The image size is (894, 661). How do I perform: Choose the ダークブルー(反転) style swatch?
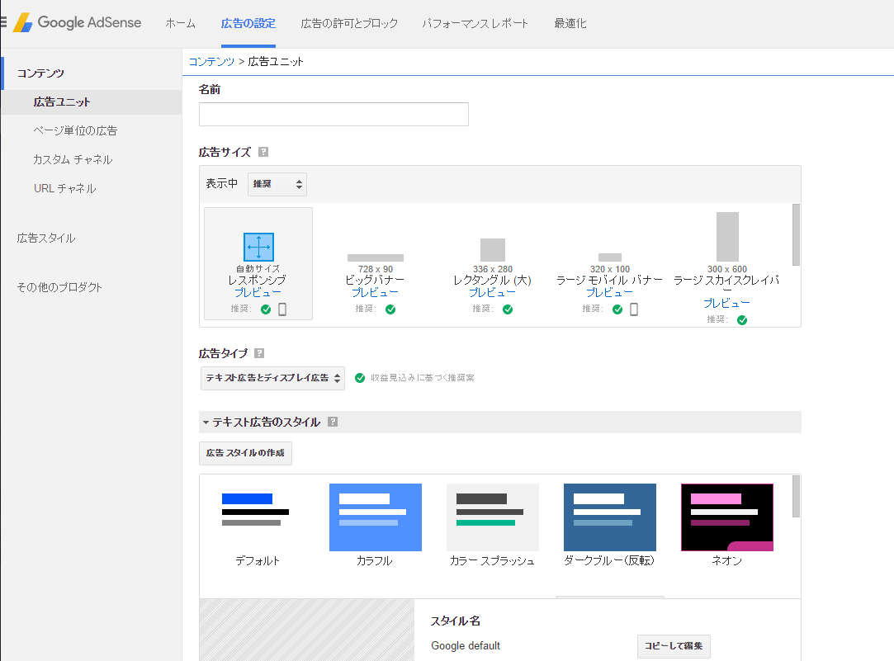[609, 517]
